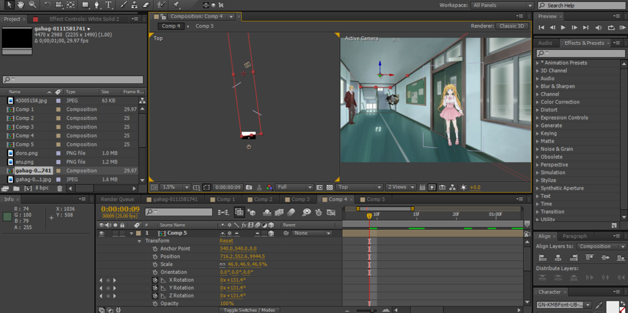This screenshot has height=313, width=628.
Task: Play the preview in the Preview panel
Action: [x=563, y=28]
